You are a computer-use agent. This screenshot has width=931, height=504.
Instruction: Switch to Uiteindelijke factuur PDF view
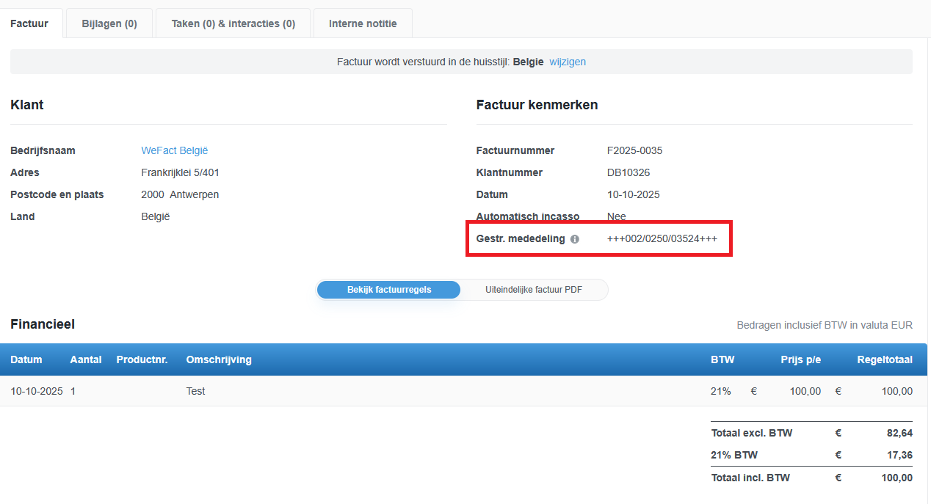[x=533, y=289]
